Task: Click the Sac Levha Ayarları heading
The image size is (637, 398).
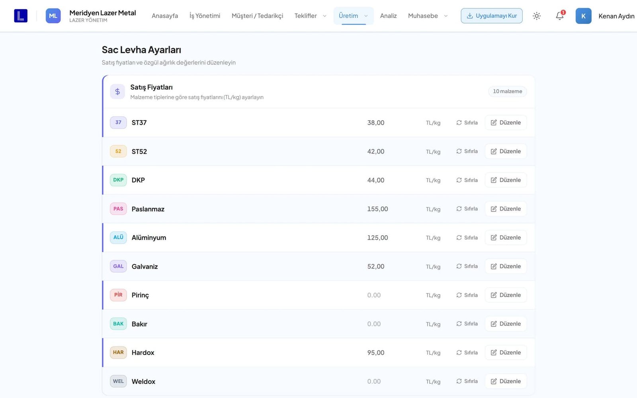Action: click(x=141, y=50)
